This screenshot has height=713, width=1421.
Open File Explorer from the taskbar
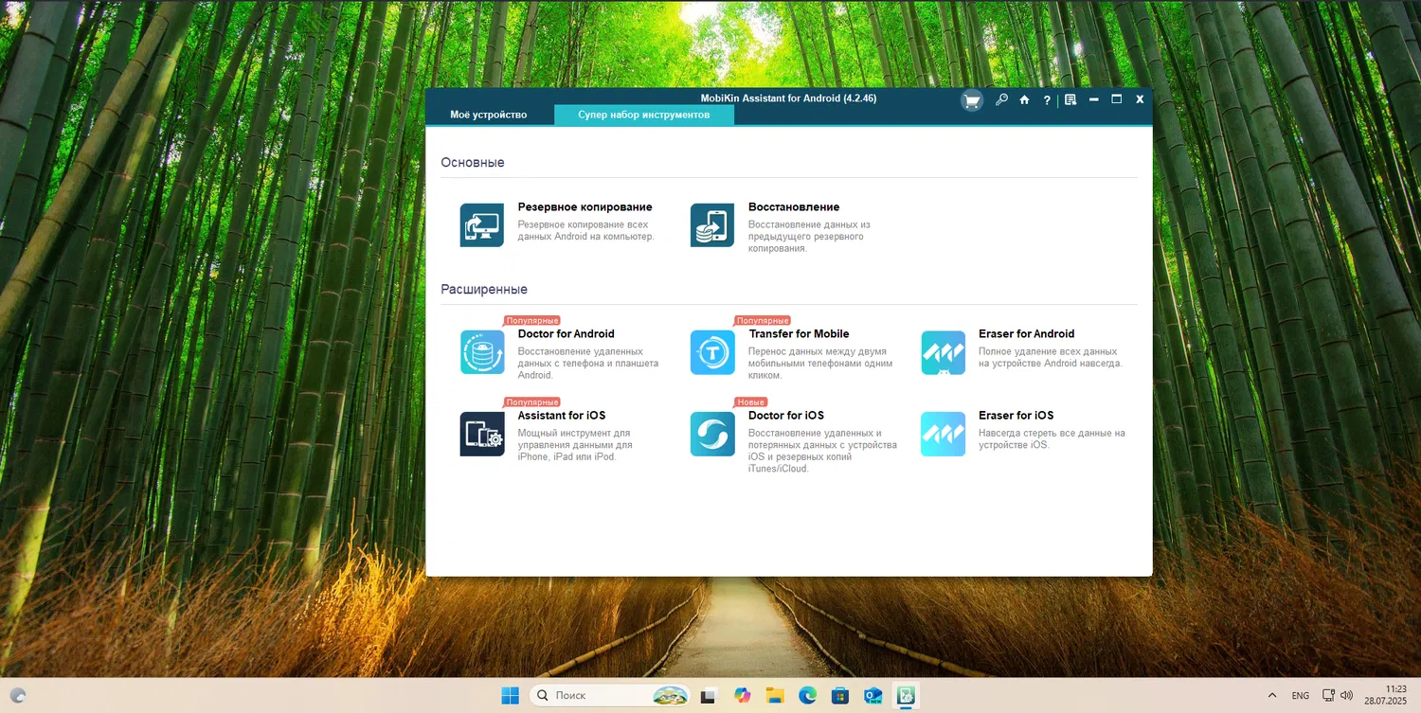coord(774,696)
